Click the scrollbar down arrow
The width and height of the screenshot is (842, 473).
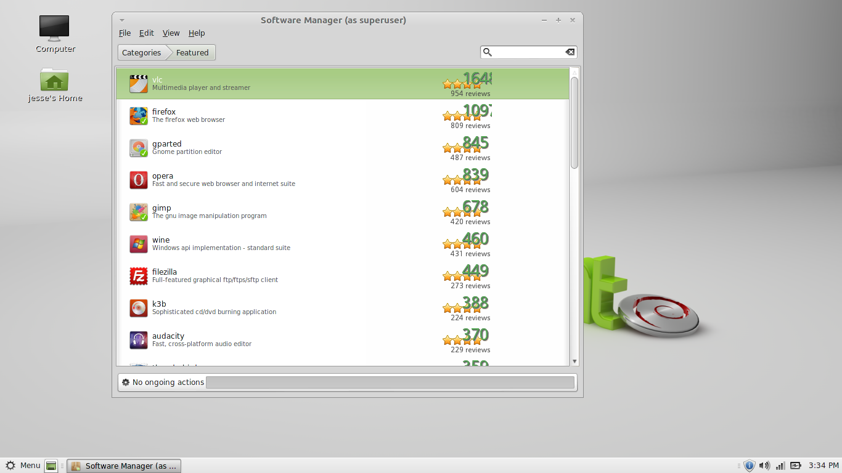point(574,362)
